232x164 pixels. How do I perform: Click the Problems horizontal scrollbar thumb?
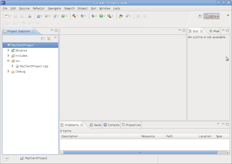point(140,152)
